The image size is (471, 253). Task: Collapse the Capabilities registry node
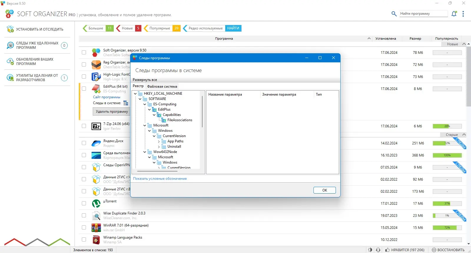coord(154,115)
